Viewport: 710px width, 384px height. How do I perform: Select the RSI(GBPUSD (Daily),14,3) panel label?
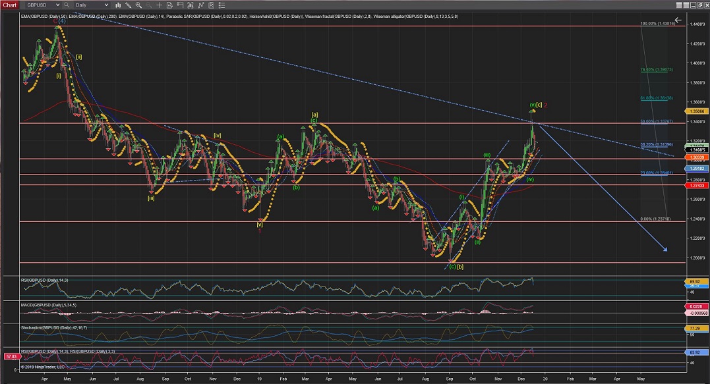point(44,281)
